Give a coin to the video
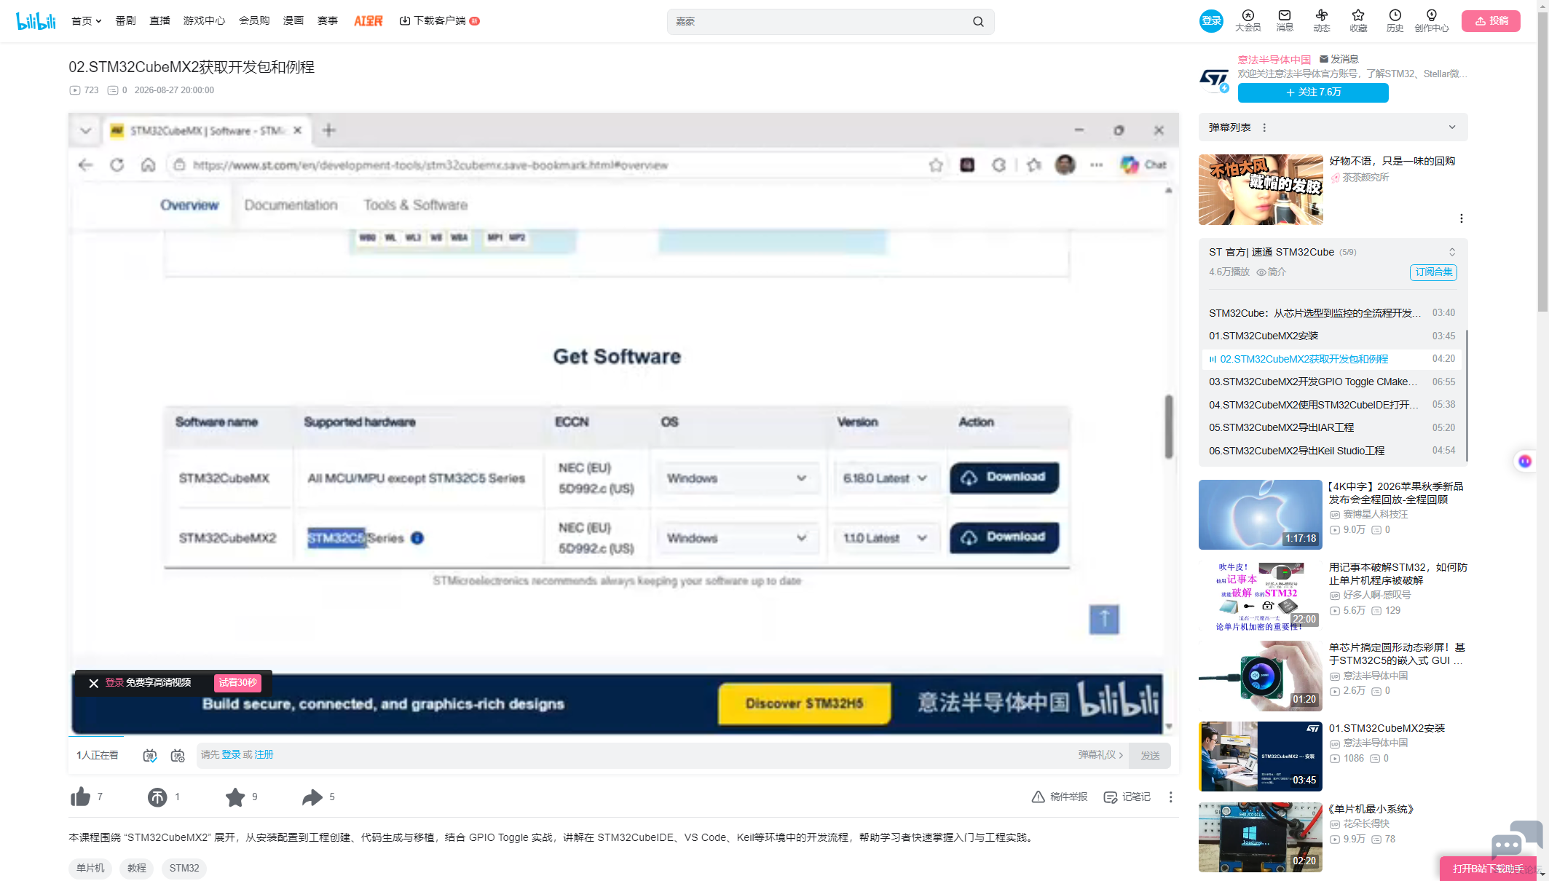 pos(157,797)
